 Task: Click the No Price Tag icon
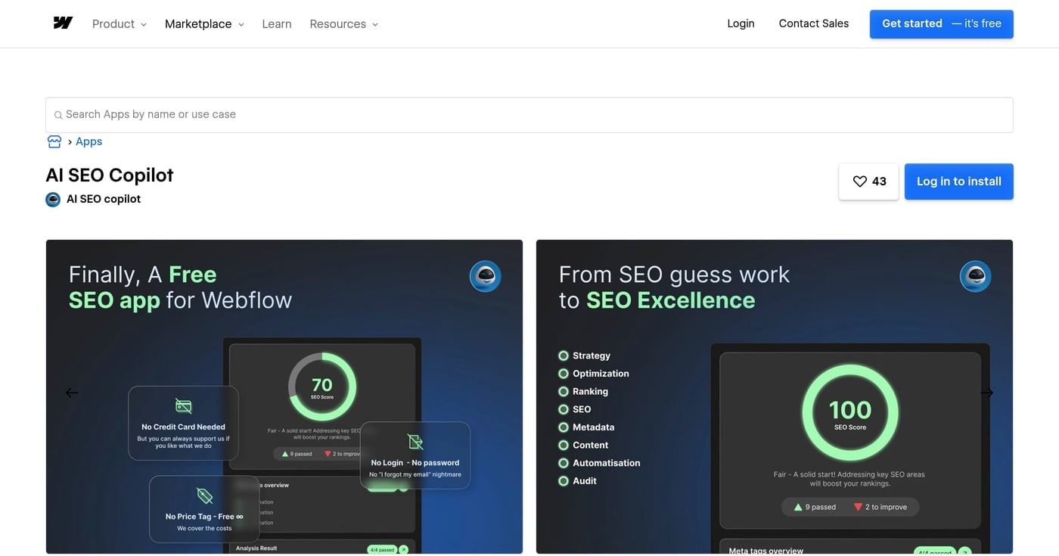click(x=204, y=495)
